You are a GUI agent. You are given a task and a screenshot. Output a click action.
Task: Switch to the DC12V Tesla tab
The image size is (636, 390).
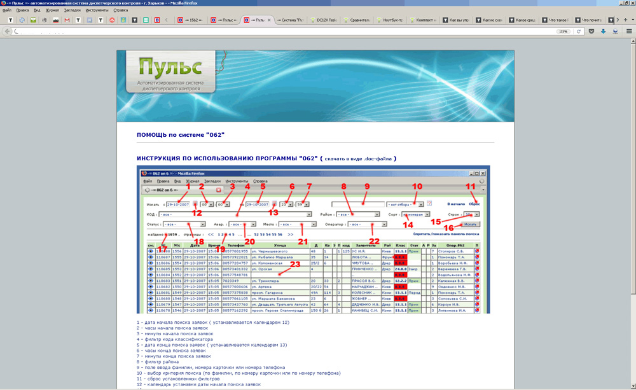click(x=324, y=20)
